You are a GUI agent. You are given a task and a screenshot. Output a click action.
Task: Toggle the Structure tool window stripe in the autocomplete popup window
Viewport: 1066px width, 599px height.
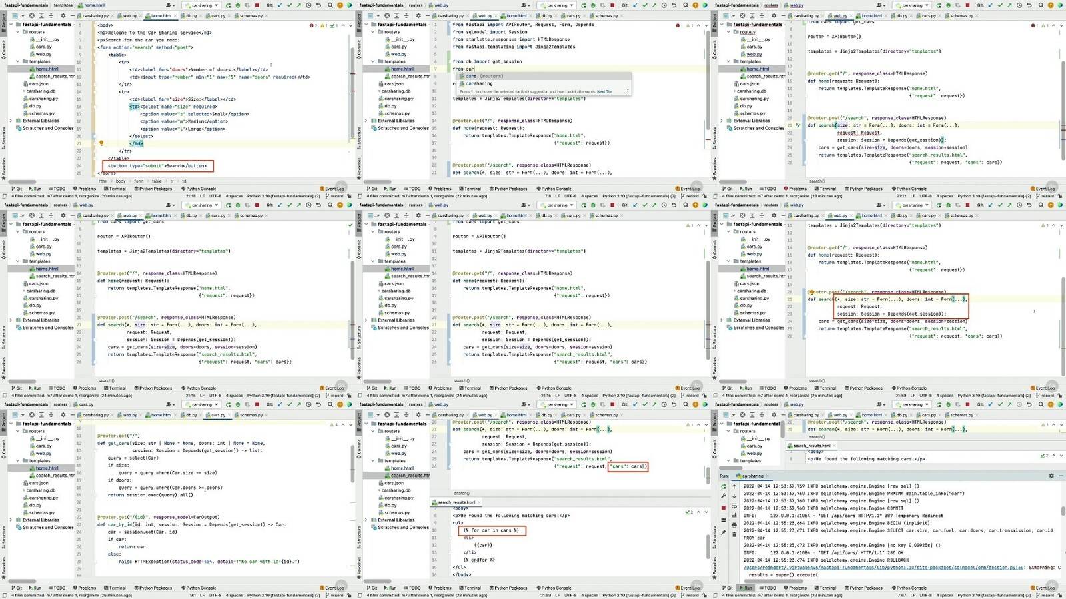(x=358, y=137)
